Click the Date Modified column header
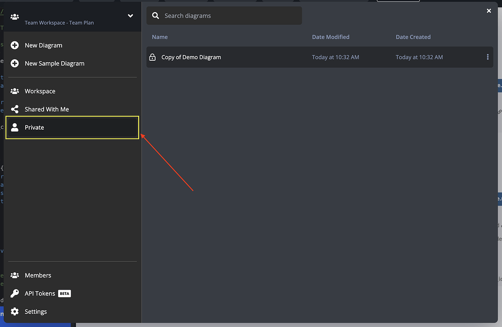Viewport: 502px width, 327px height. 331,36
